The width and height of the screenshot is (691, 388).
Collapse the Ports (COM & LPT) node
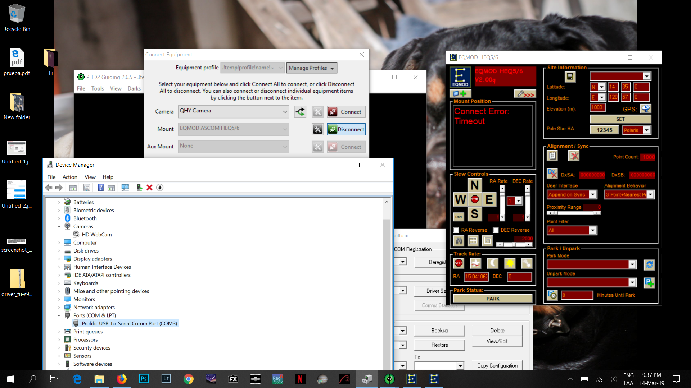tap(59, 315)
